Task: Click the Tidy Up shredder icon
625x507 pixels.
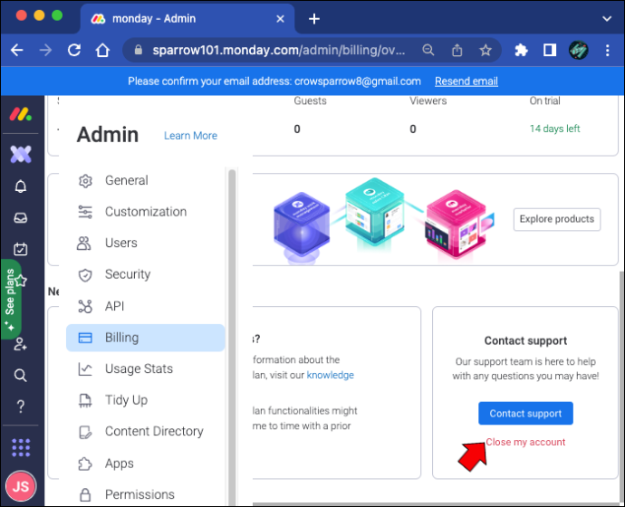Action: (x=85, y=400)
